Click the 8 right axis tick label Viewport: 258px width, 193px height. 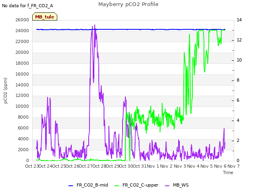[238, 80]
